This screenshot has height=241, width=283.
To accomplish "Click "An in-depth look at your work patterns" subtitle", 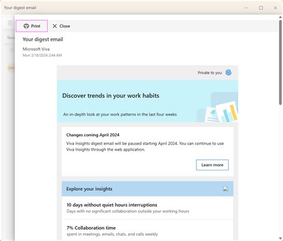I will click(x=120, y=114).
